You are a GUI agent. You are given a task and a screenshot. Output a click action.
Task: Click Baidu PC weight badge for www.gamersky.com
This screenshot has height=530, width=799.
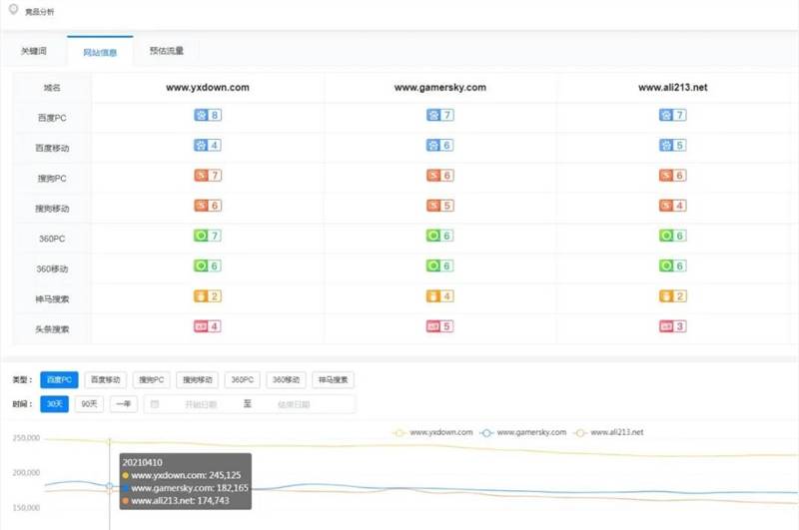440,115
